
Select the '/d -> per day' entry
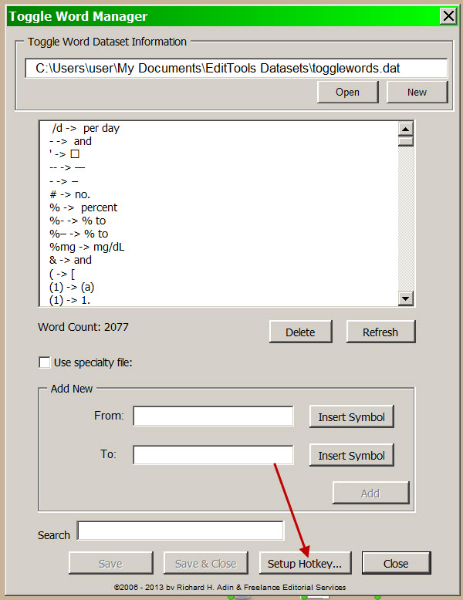click(x=86, y=128)
